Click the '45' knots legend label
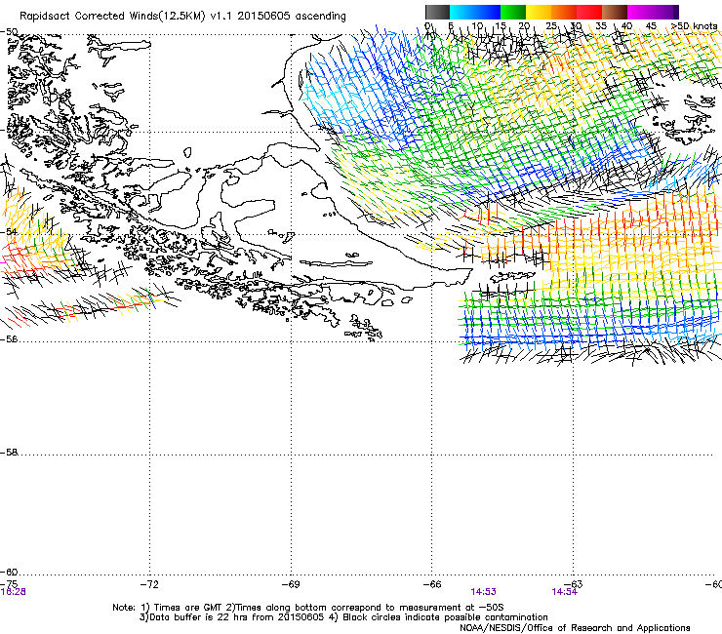The width and height of the screenshot is (722, 634). point(651,26)
